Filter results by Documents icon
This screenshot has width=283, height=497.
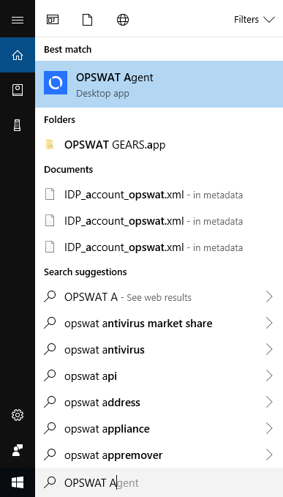tap(87, 20)
